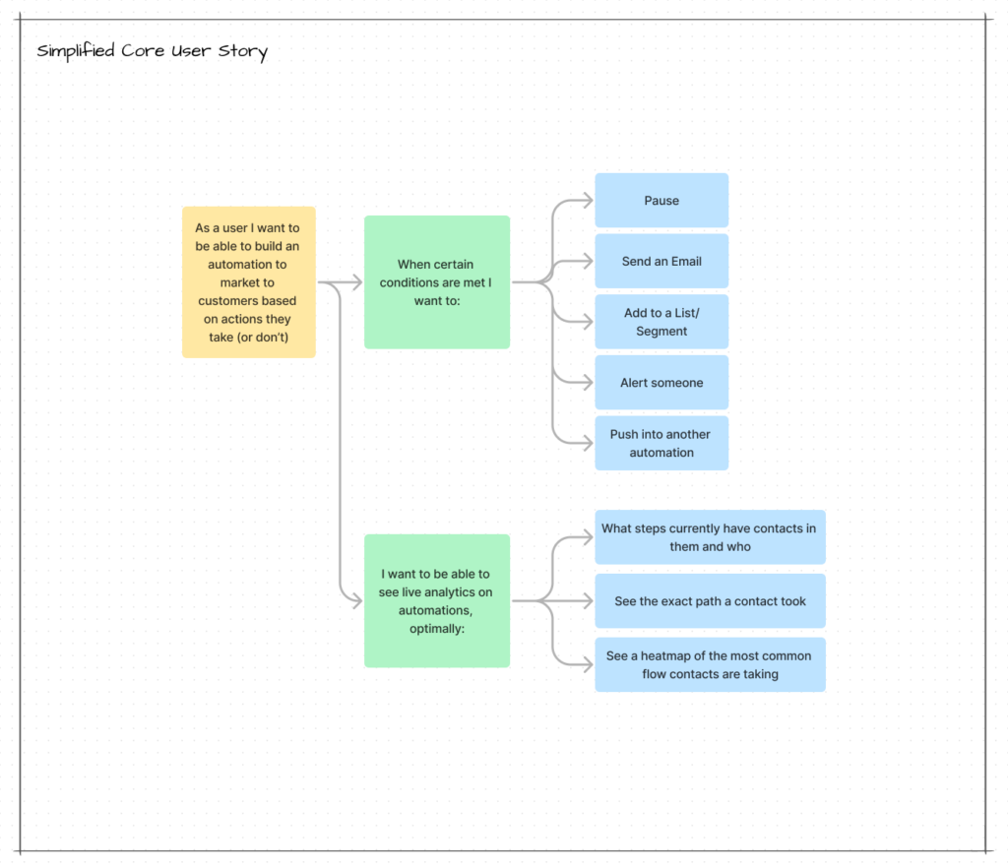Select the "What steps currently have contacts" box

pyautogui.click(x=710, y=537)
